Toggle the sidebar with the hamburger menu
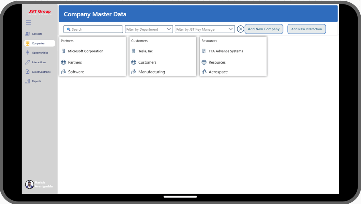Screen dimensions: 361x204 click(x=28, y=22)
